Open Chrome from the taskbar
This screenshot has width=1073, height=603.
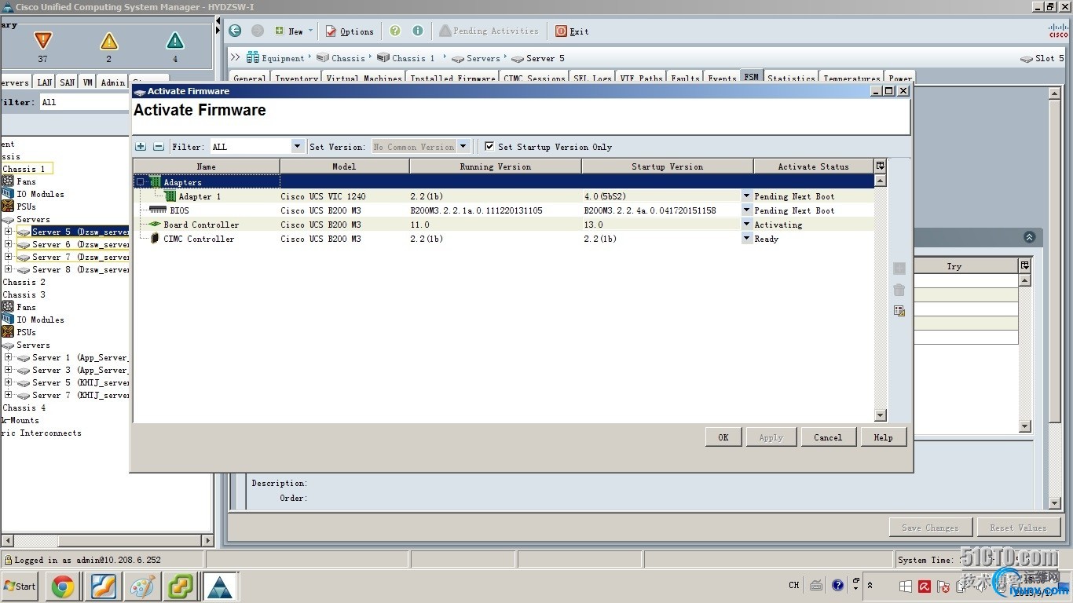pos(64,587)
